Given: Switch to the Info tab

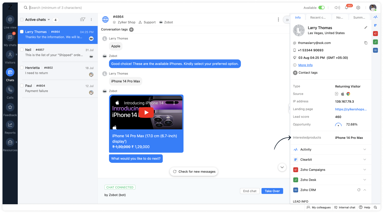Looking at the screenshot, I should [298, 17].
